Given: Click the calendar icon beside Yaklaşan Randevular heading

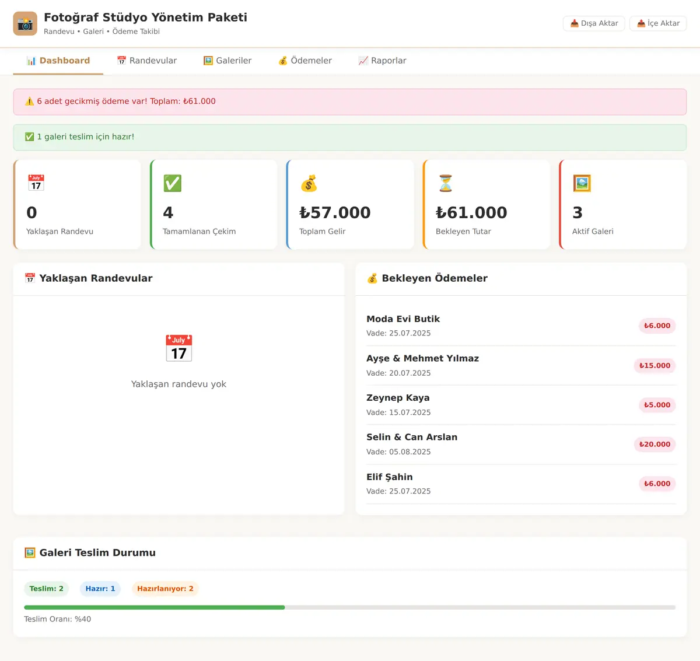Looking at the screenshot, I should coord(30,278).
